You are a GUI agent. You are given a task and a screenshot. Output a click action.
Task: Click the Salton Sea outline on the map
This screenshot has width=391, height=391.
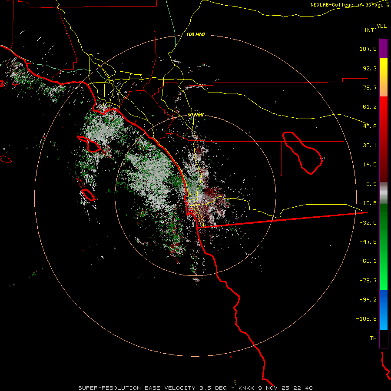(x=302, y=152)
